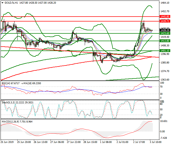Select the 1363.60 price scale value
171x145 pixels.
(x=165, y=80)
